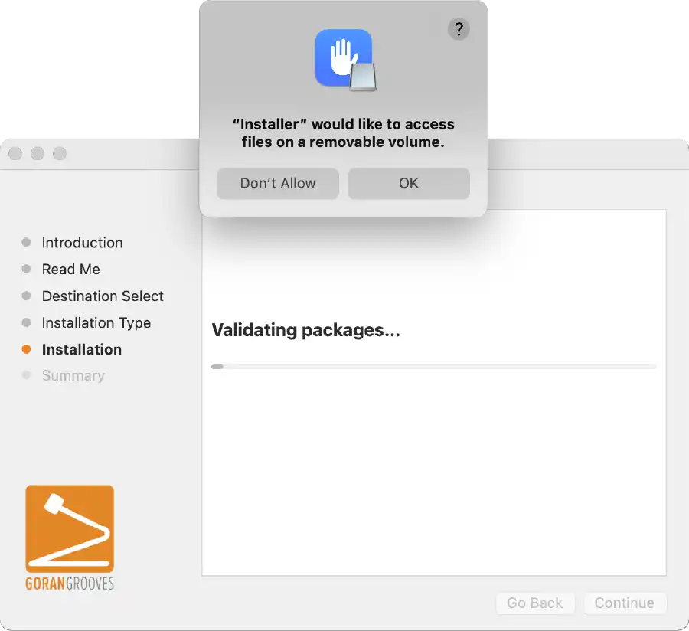Select the Destination Select step
The image size is (689, 631).
click(103, 296)
